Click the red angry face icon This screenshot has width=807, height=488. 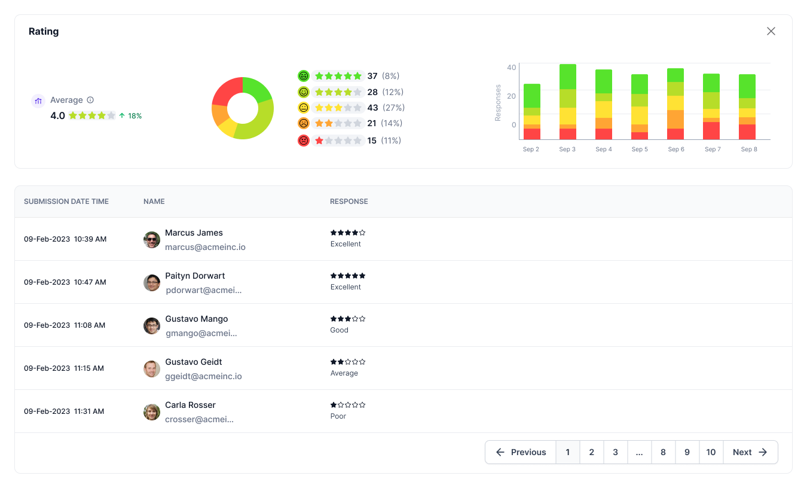[x=304, y=141]
